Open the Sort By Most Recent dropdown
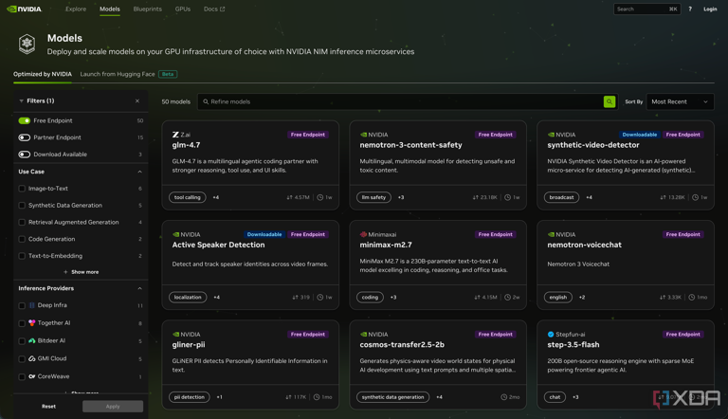The width and height of the screenshot is (728, 419). coord(680,101)
